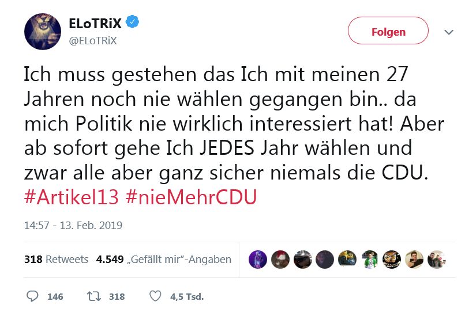The width and height of the screenshot is (465, 309).
Task: Open the ELoTRiX display name link
Action: pyautogui.click(x=96, y=24)
